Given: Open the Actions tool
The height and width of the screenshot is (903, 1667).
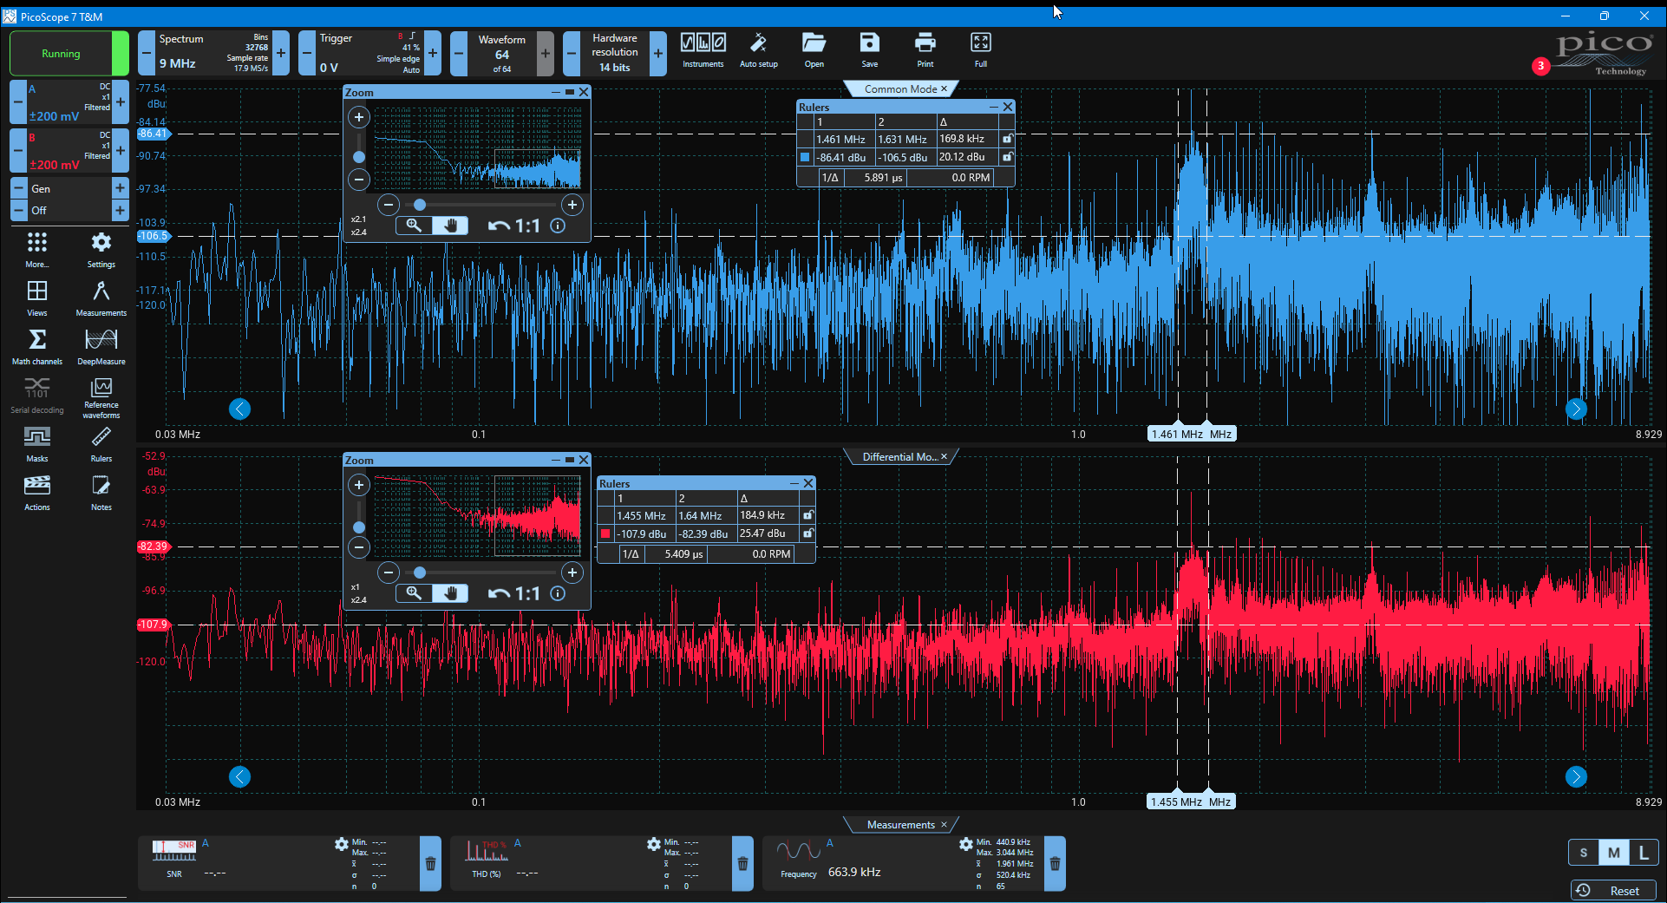Looking at the screenshot, I should [x=37, y=492].
